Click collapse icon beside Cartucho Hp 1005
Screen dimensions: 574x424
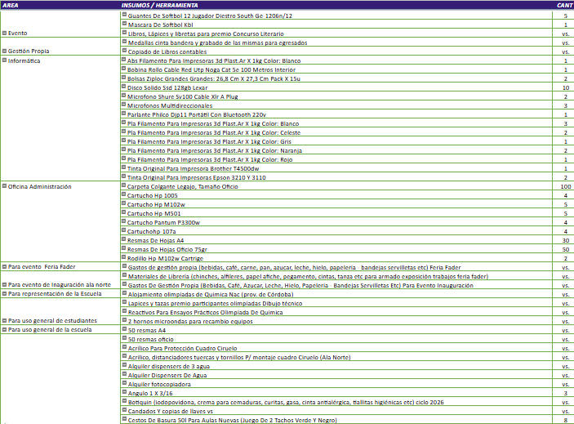pyautogui.click(x=125, y=195)
